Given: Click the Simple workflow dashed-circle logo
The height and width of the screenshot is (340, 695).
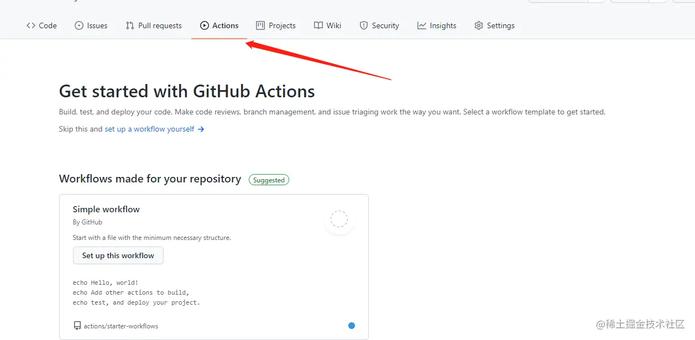Looking at the screenshot, I should coord(339,219).
